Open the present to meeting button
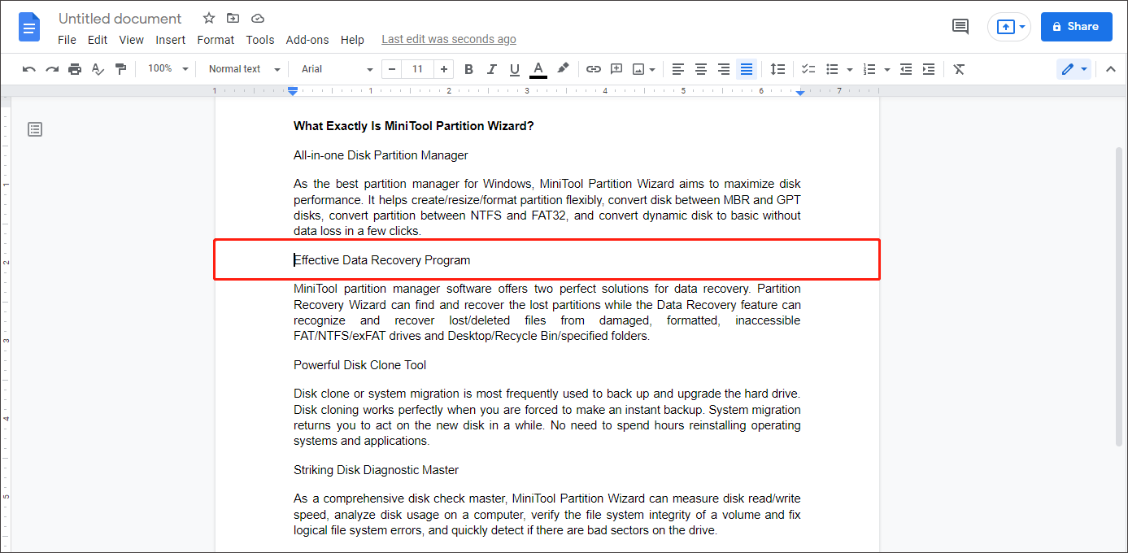Image resolution: width=1128 pixels, height=553 pixels. [x=1009, y=27]
